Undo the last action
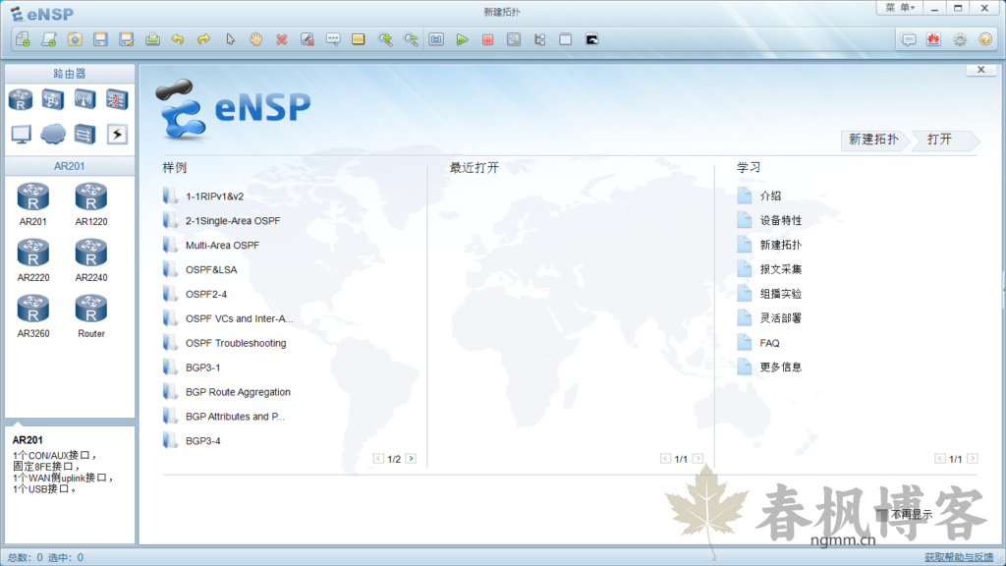Image resolution: width=1006 pixels, height=566 pixels. pos(178,39)
